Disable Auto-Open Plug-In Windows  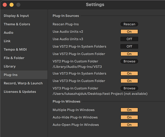point(129,125)
